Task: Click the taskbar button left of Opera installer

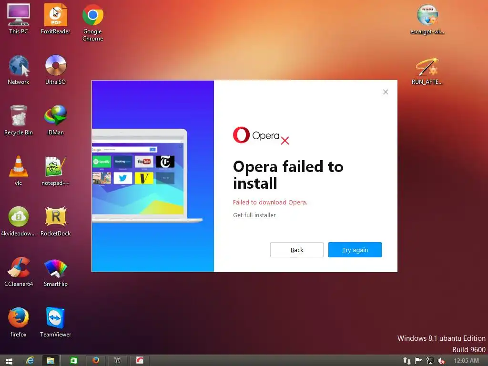Action: 117,360
